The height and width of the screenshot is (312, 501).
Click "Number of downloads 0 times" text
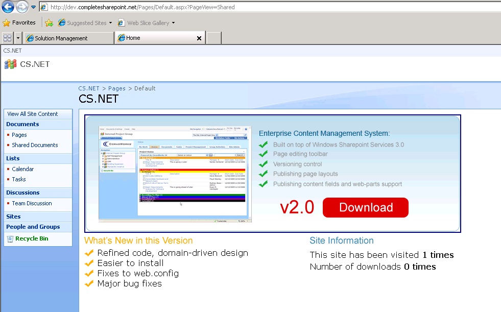(373, 267)
